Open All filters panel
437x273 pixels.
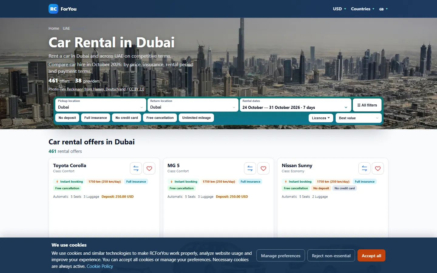(367, 105)
